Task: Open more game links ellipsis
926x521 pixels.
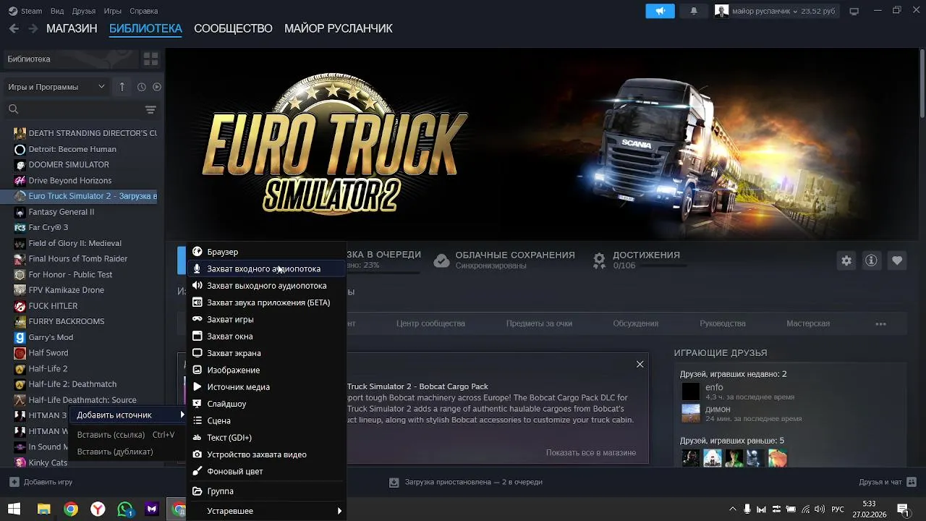Action: [x=880, y=324]
